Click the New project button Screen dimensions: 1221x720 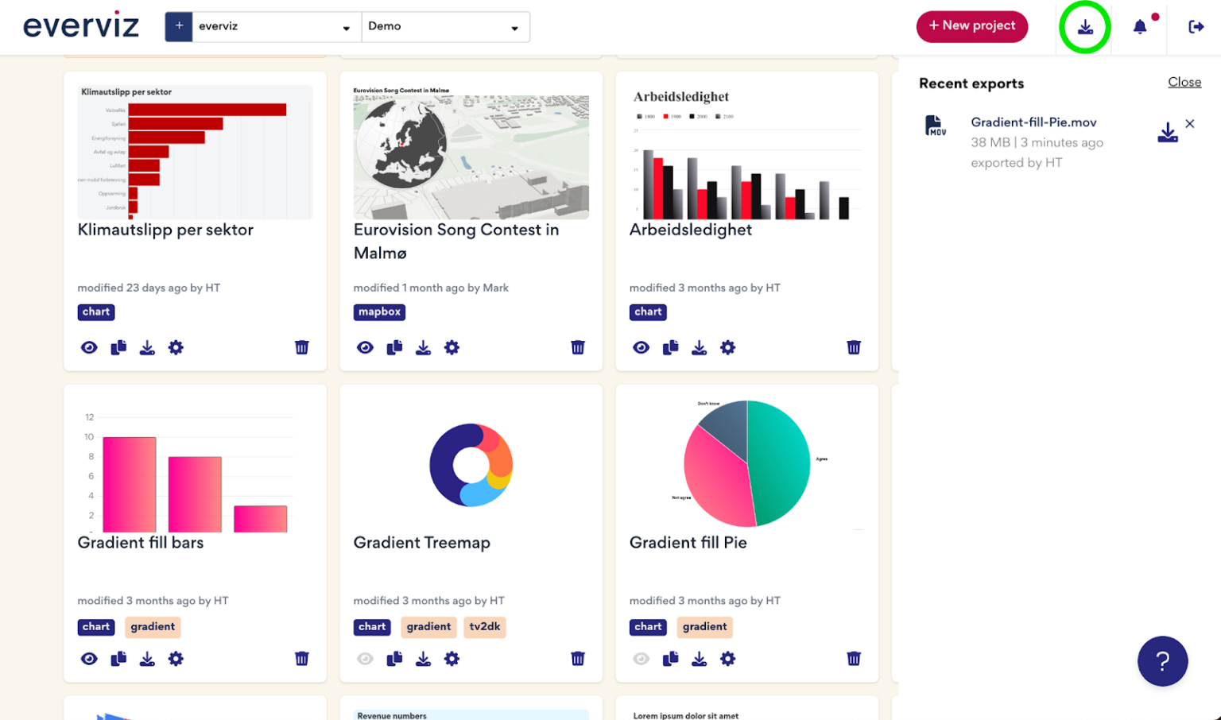click(971, 26)
